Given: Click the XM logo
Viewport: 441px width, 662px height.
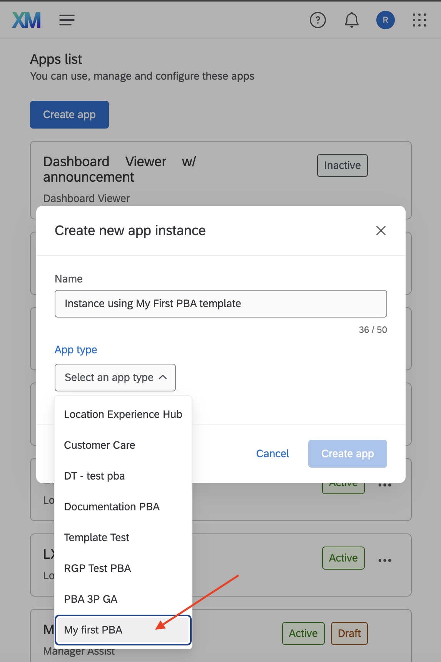Looking at the screenshot, I should pos(27,20).
